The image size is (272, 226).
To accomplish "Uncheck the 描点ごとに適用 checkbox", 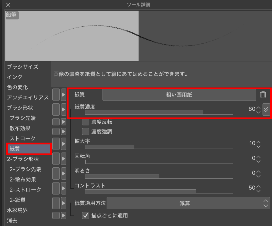I will (86, 216).
